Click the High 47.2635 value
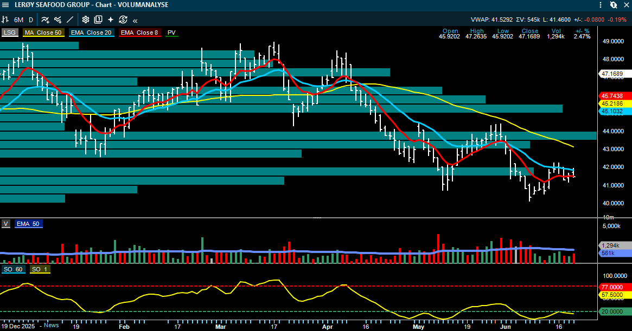Viewport: 632px width, 331px height. 476,37
